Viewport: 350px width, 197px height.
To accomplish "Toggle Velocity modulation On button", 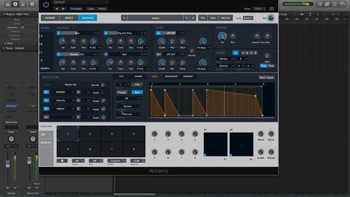I will [x=46, y=101].
